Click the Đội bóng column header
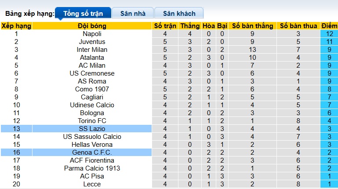Viewport: 338px width, 189px height. pos(92,26)
